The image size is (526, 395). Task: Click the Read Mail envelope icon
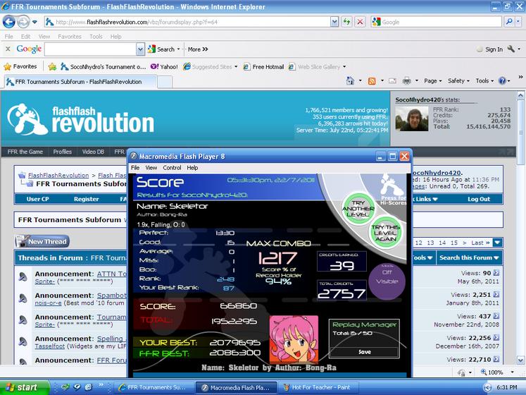pos(392,80)
